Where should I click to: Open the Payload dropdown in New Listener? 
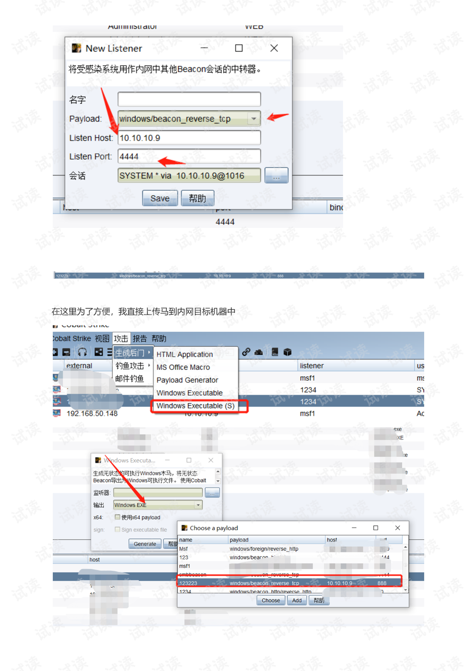coord(253,119)
